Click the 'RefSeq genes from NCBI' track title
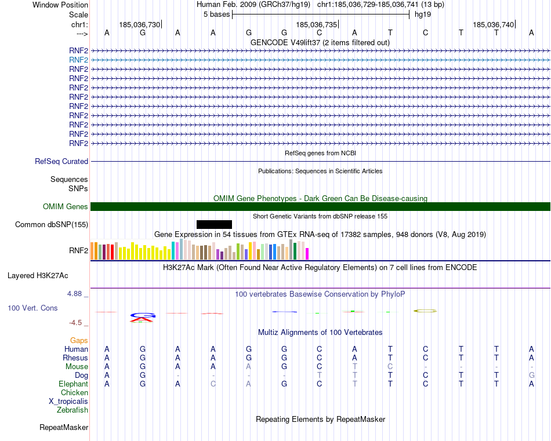Image resolution: width=551 pixels, height=441 pixels. click(x=321, y=153)
